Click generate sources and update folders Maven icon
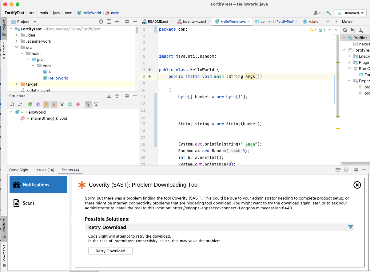Screen dimensions: 370x272 tap(353, 30)
